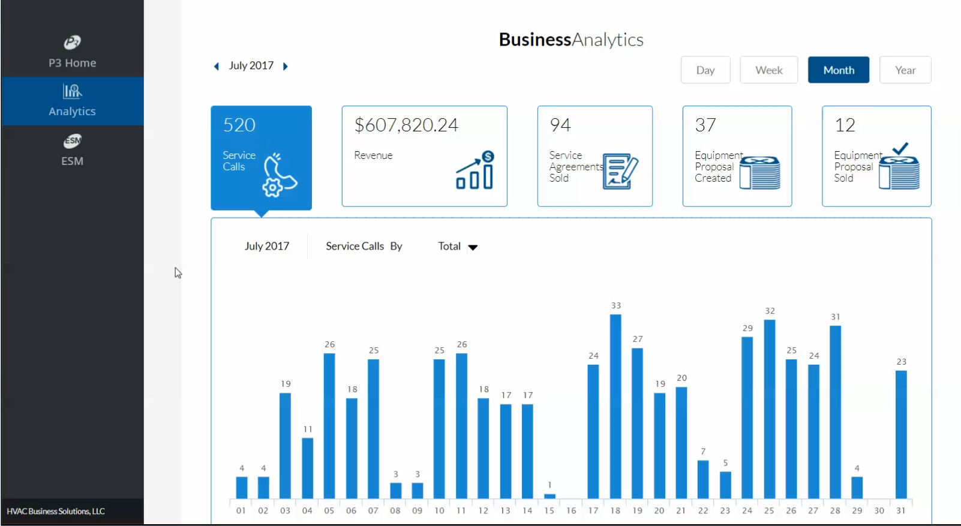Switch to Day view
This screenshot has width=961, height=526.
(x=705, y=70)
